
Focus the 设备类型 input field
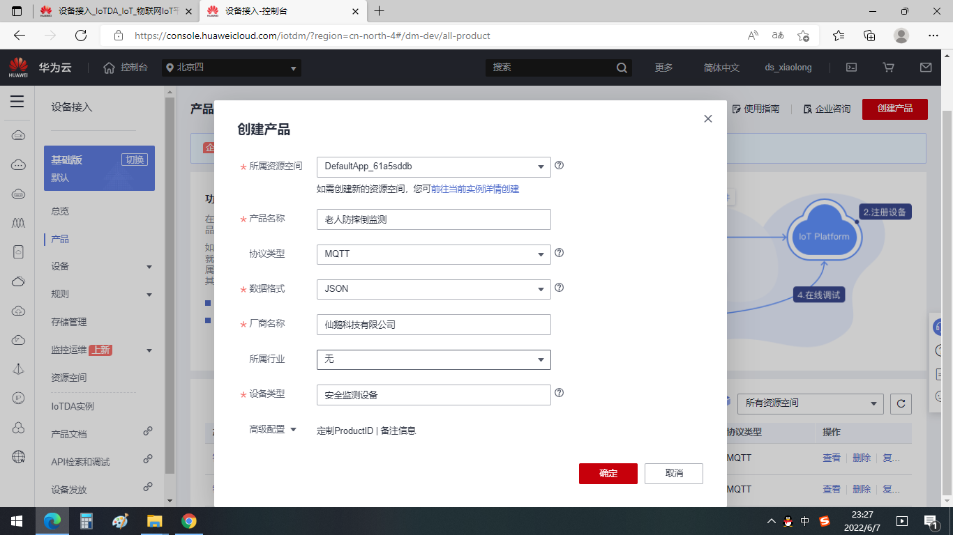pos(434,395)
